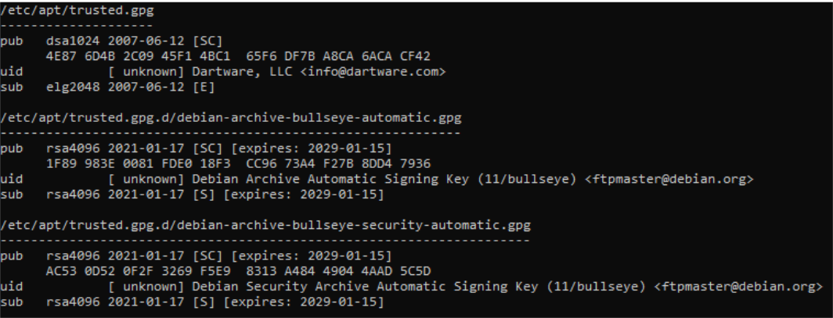Click the elg2048 2007-06-12 sub key line
Viewport: 833px width, 318px height.
[107, 87]
